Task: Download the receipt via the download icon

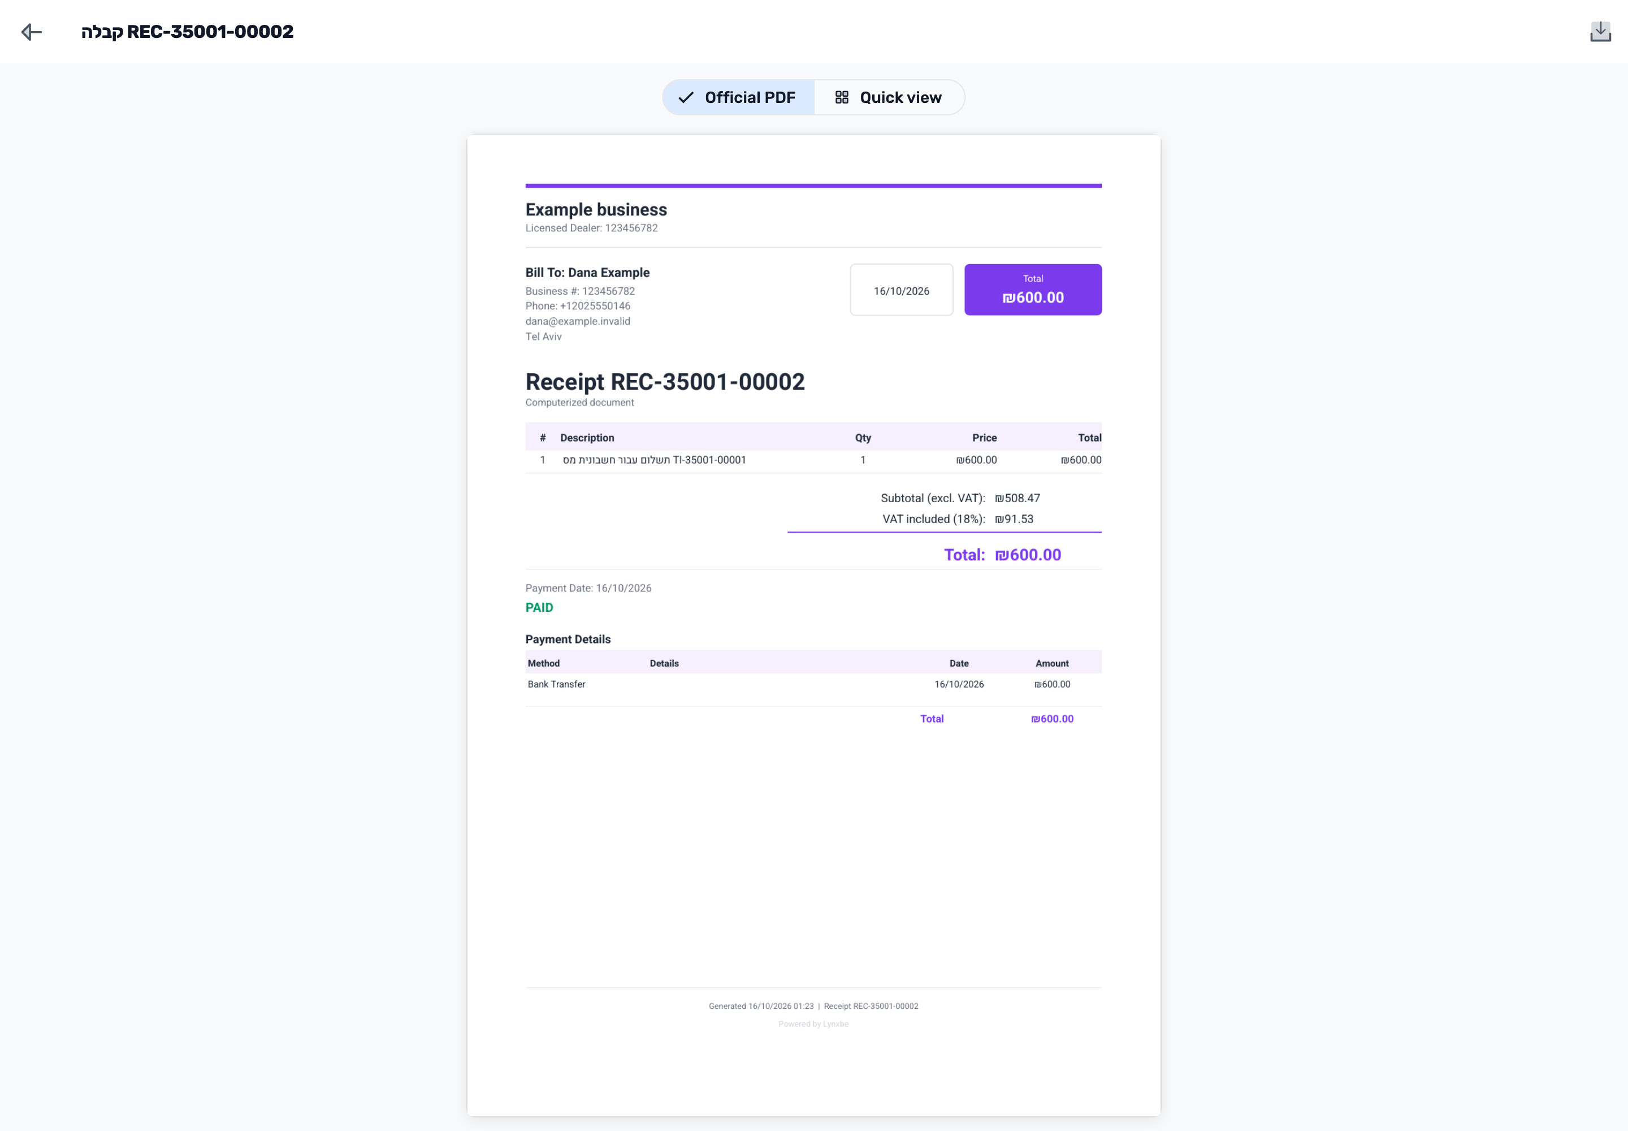Action: pyautogui.click(x=1600, y=32)
